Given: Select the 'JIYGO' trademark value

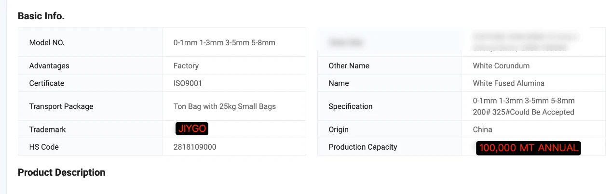Looking at the screenshot, I should click(x=192, y=129).
